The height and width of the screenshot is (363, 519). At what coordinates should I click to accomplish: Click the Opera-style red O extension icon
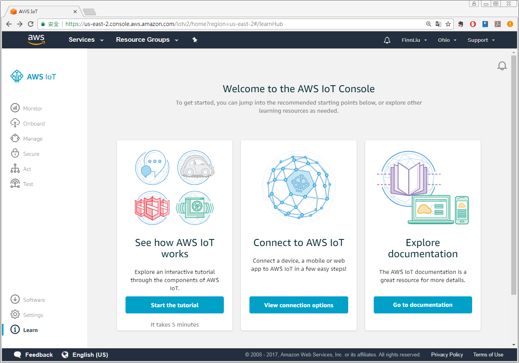click(x=473, y=24)
